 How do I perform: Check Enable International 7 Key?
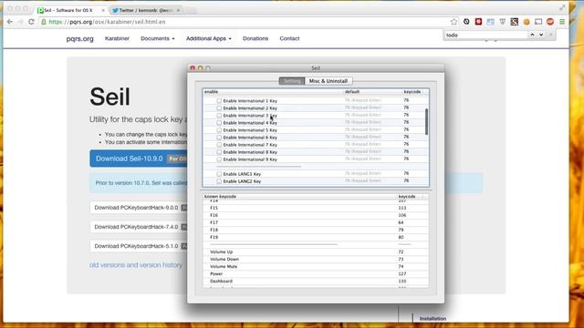(219, 145)
